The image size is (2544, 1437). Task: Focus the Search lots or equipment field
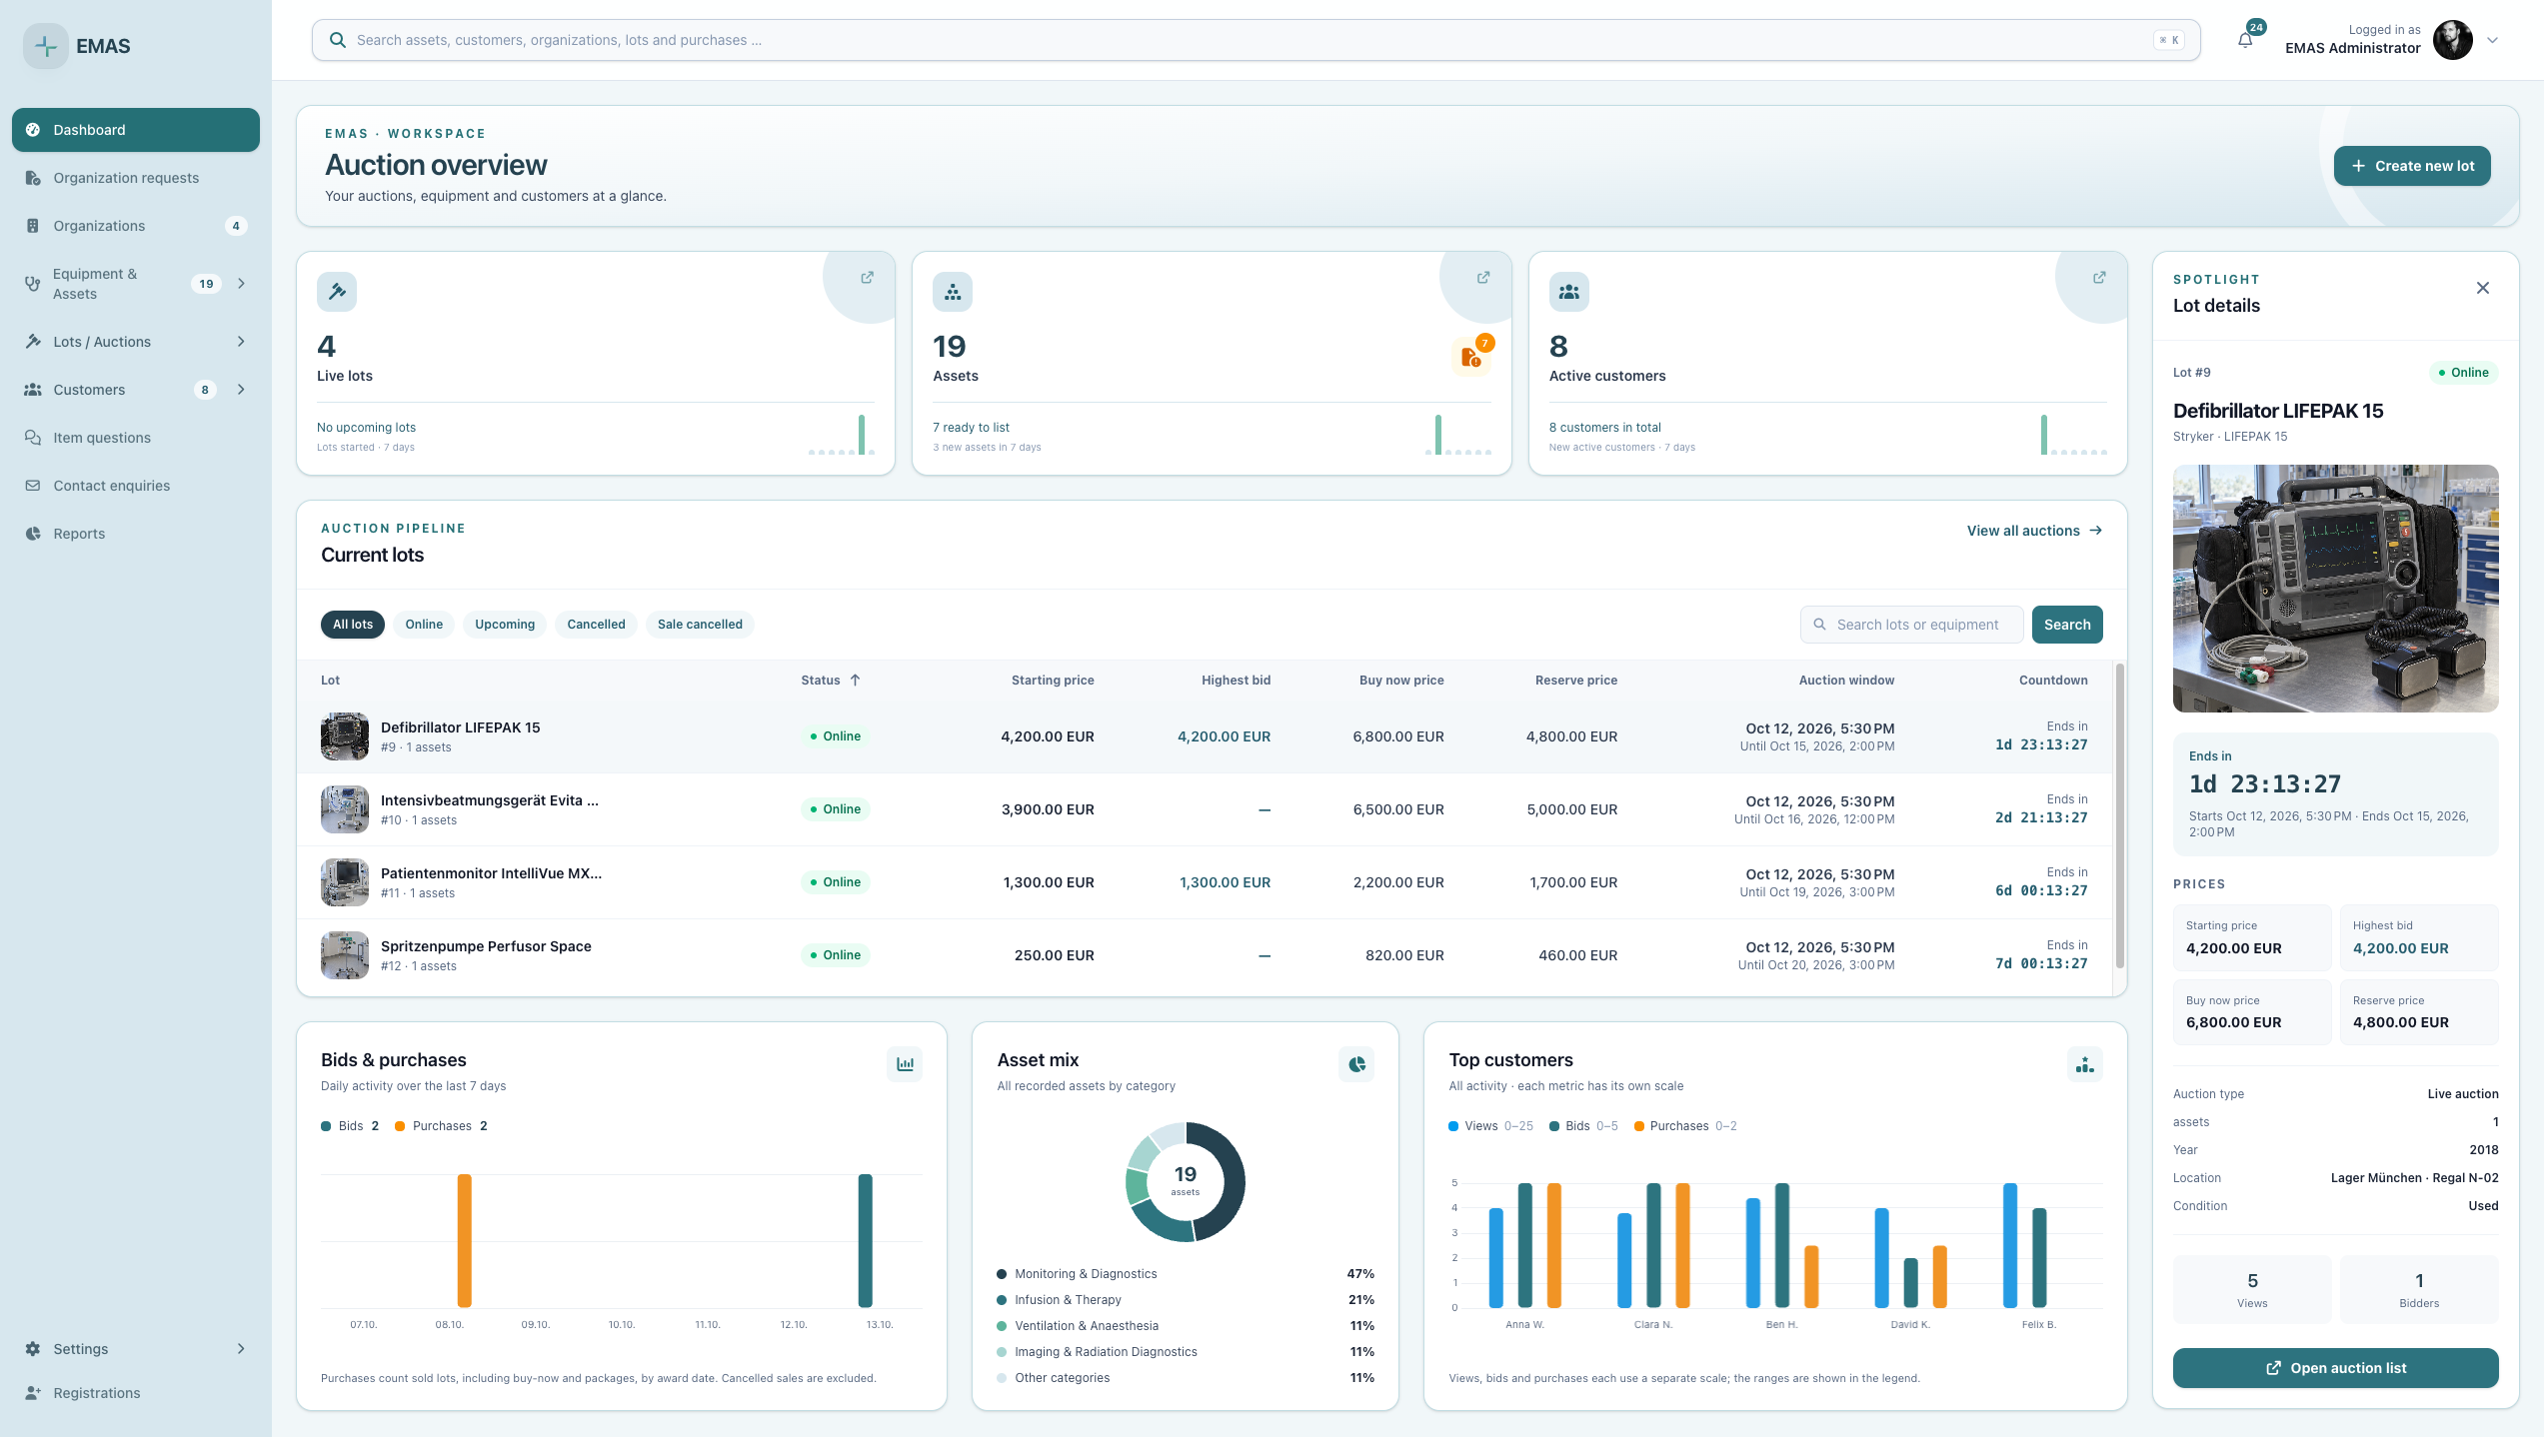1912,625
